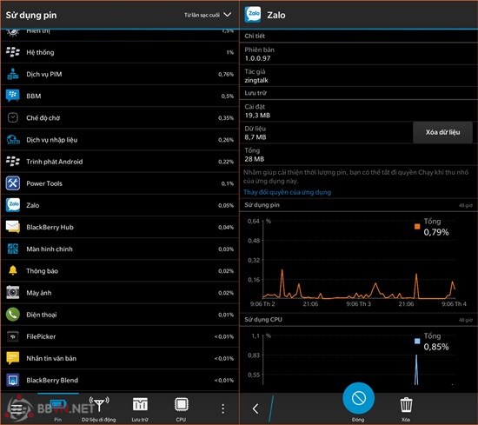
Task: Tap the Xóa dữ liệu button
Action: pos(442,132)
